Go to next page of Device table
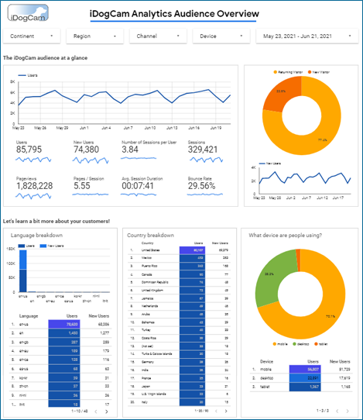 point(348,411)
